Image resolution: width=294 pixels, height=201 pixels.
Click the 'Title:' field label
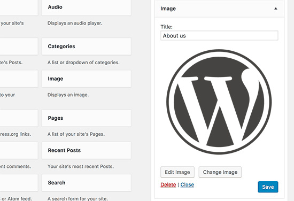(x=166, y=27)
